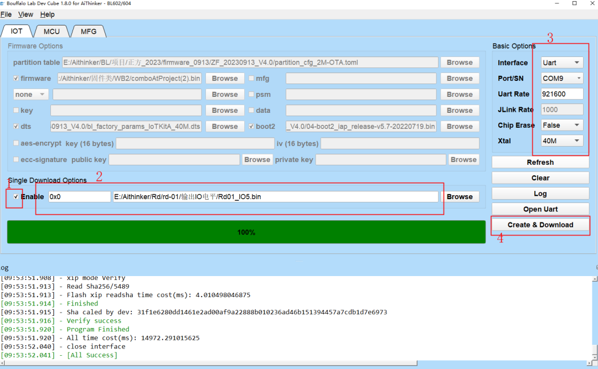Click Create & Download button
The height and width of the screenshot is (369, 598).
point(540,225)
